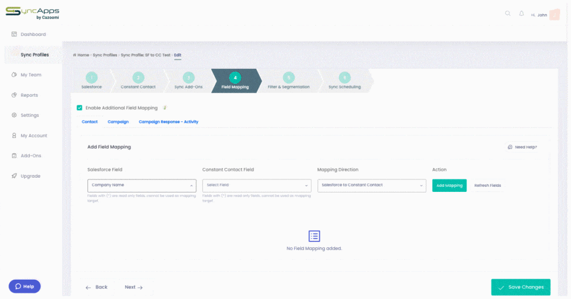The width and height of the screenshot is (571, 299).
Task: Click the Reports pie chart icon
Action: pyautogui.click(x=14, y=95)
